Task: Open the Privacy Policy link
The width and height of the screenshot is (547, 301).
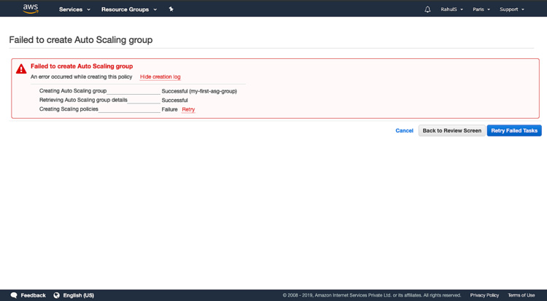Action: pos(484,295)
